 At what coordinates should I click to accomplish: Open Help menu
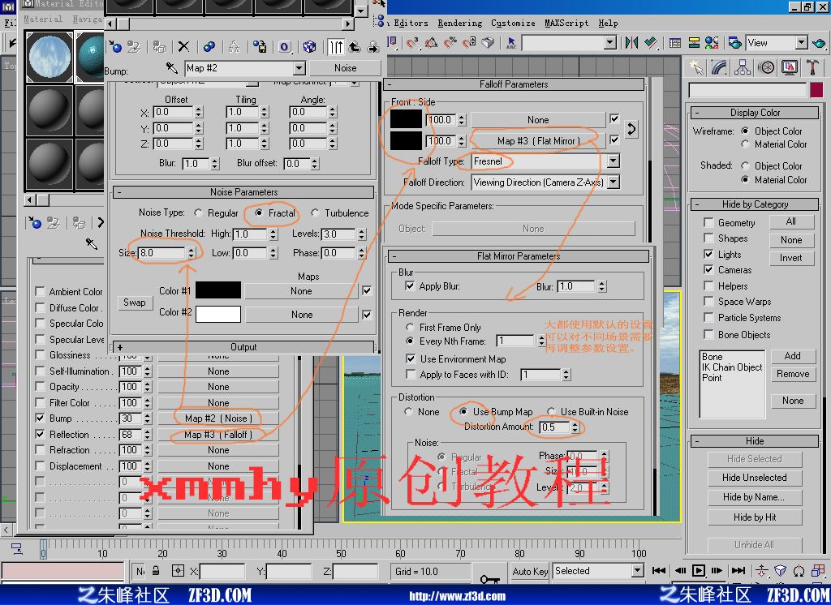608,24
